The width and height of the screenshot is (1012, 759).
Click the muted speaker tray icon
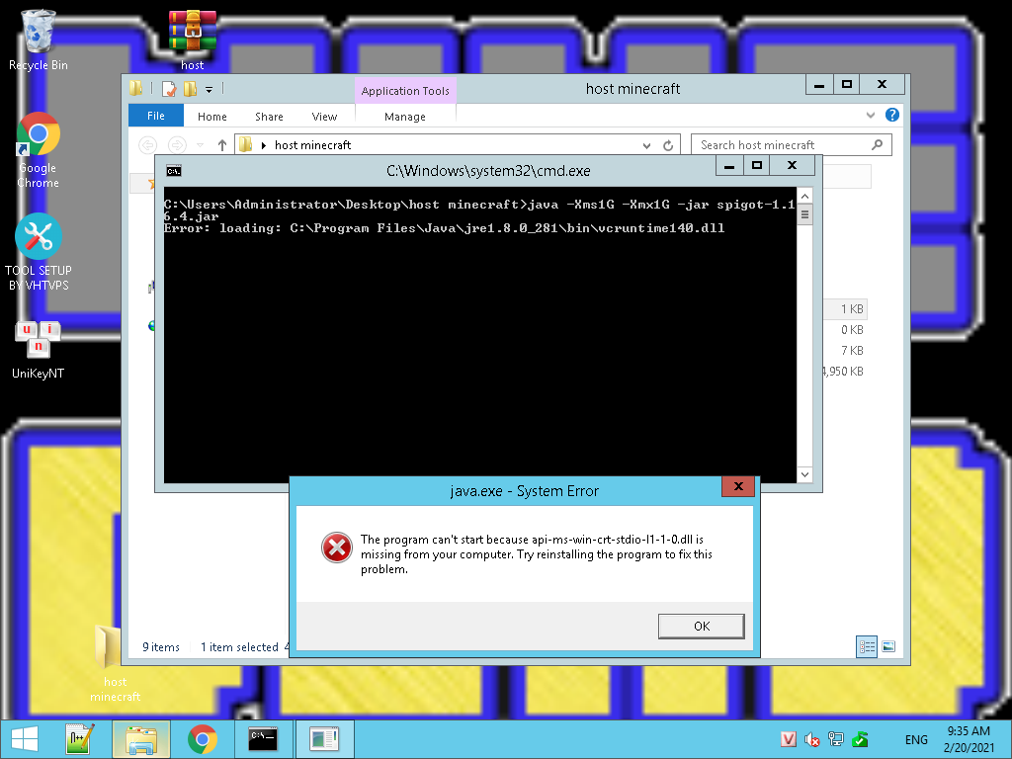tap(812, 739)
